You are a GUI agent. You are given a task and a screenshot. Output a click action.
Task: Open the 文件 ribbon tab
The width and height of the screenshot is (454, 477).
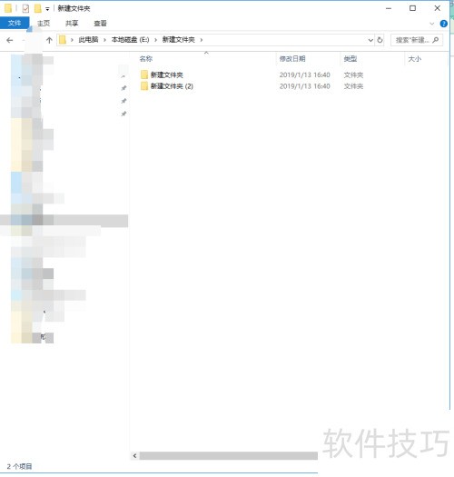tap(15, 23)
